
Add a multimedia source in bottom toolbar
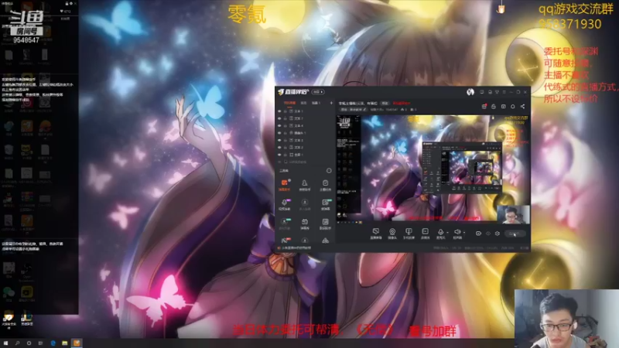425,234
